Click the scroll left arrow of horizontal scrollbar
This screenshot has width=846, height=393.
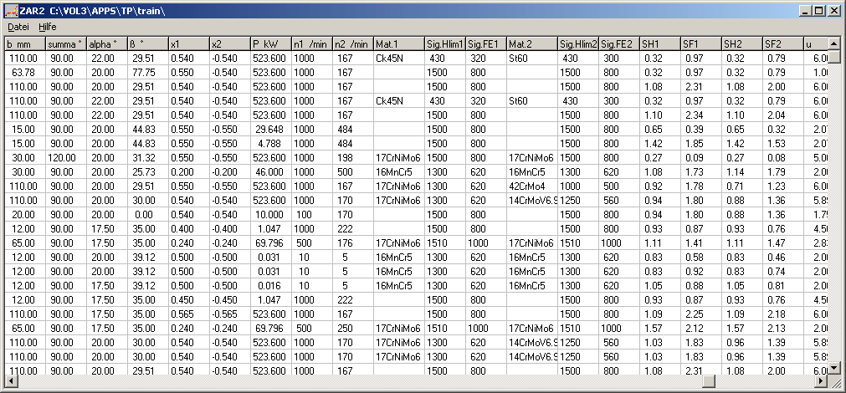click(11, 380)
